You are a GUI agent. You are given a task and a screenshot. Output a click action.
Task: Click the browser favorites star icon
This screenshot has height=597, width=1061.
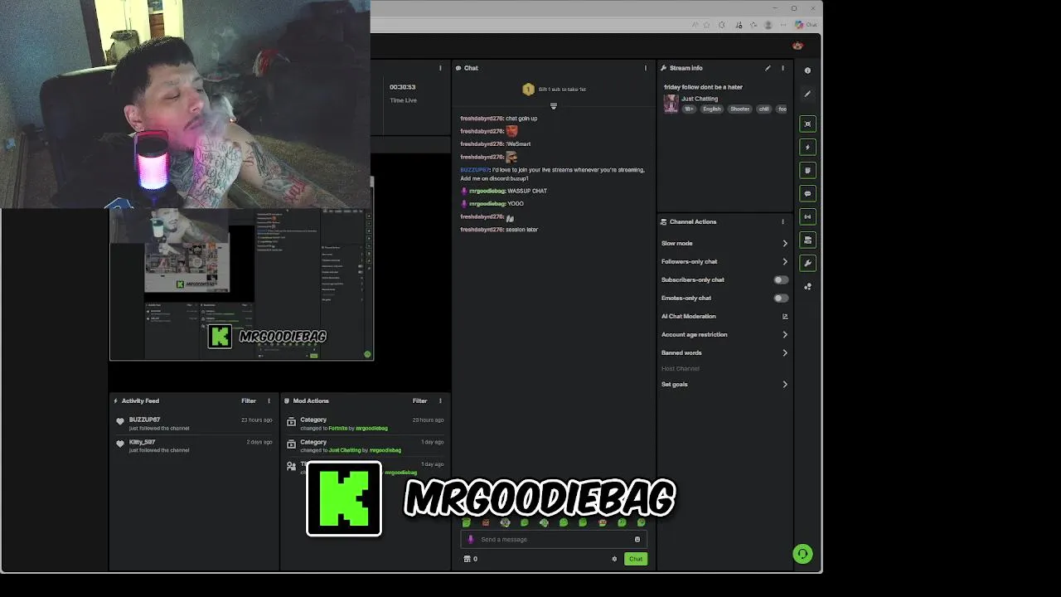(x=707, y=25)
